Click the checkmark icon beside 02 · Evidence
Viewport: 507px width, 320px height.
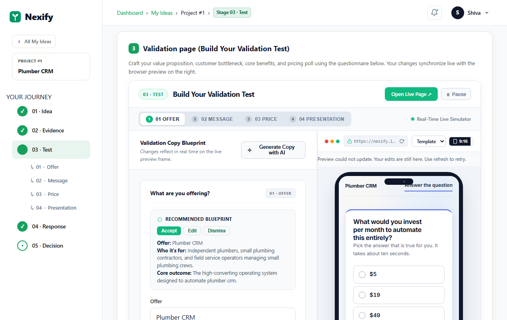(22, 130)
